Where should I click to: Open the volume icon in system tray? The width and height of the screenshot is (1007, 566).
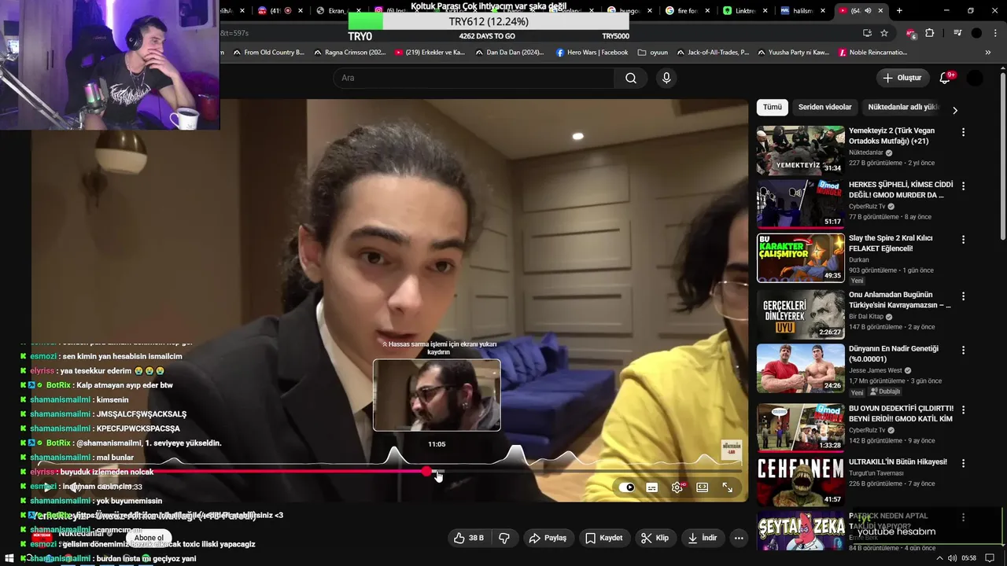953,558
